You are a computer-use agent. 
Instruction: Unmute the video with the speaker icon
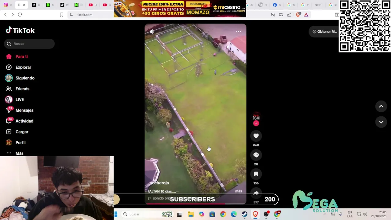(x=152, y=31)
